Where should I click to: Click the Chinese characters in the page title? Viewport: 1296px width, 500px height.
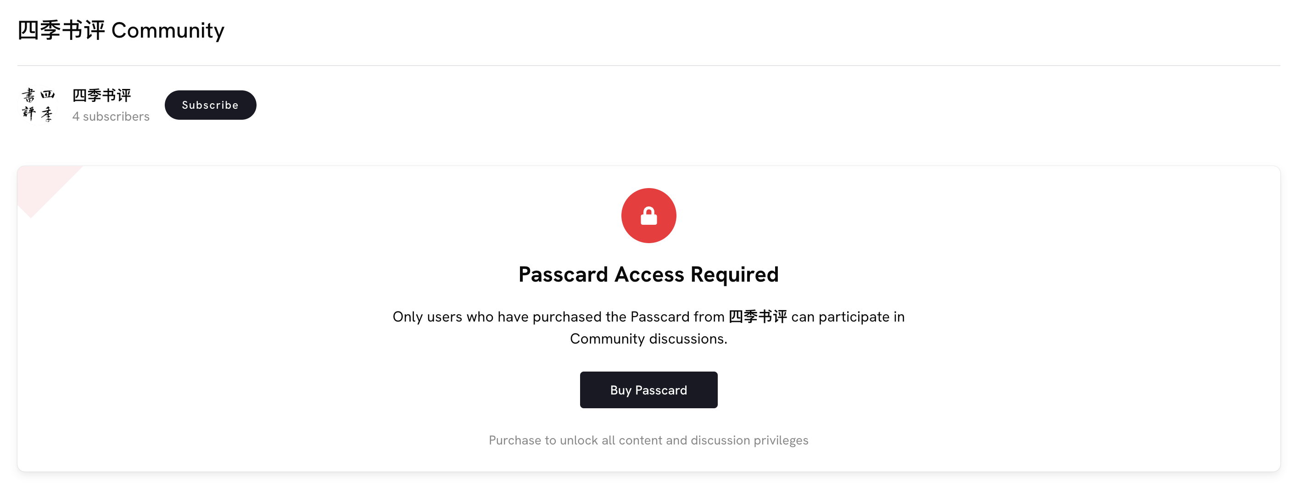pyautogui.click(x=61, y=30)
